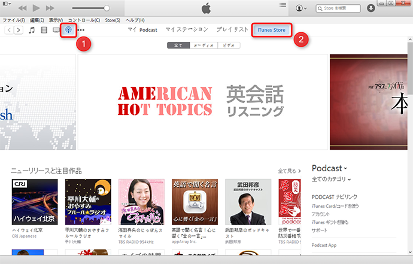413x264 pixels.
Task: Open the more media types ellipsis
Action: [x=81, y=30]
